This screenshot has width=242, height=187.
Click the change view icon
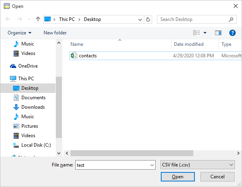coord(196,33)
